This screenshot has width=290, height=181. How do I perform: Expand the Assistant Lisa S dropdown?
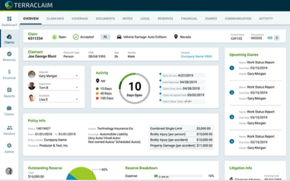77,99
